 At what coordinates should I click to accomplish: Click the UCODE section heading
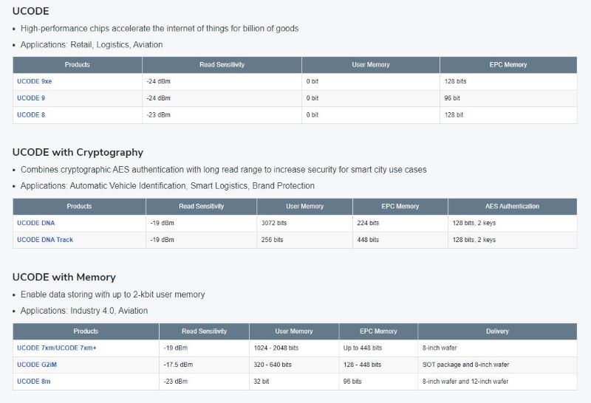point(30,11)
